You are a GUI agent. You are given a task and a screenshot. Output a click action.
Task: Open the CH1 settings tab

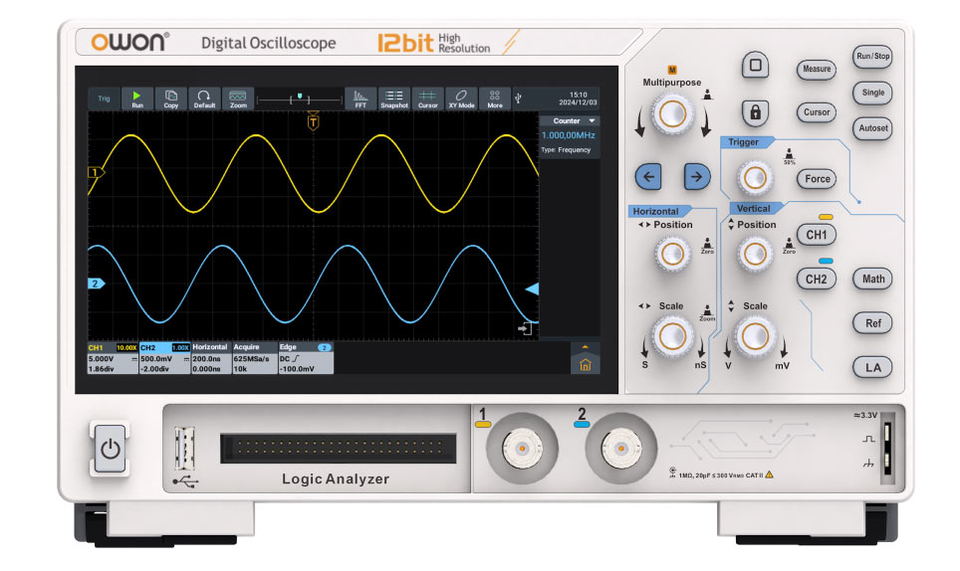coord(113,358)
